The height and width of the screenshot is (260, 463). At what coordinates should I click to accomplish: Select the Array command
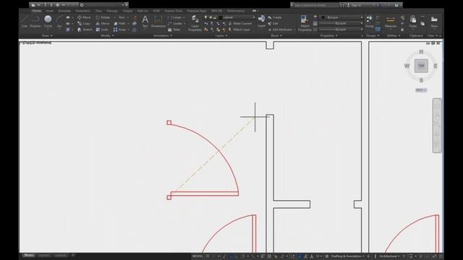[x=119, y=30]
